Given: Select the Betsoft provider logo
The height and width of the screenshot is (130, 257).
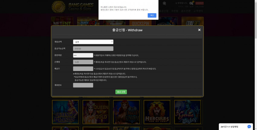Looking at the screenshot, I should 193,21.
